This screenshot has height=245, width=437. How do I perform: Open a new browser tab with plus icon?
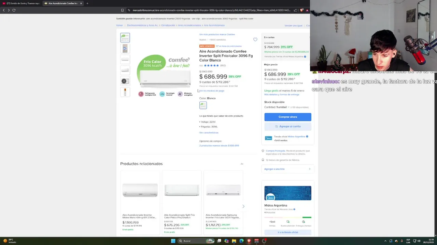point(87,3)
